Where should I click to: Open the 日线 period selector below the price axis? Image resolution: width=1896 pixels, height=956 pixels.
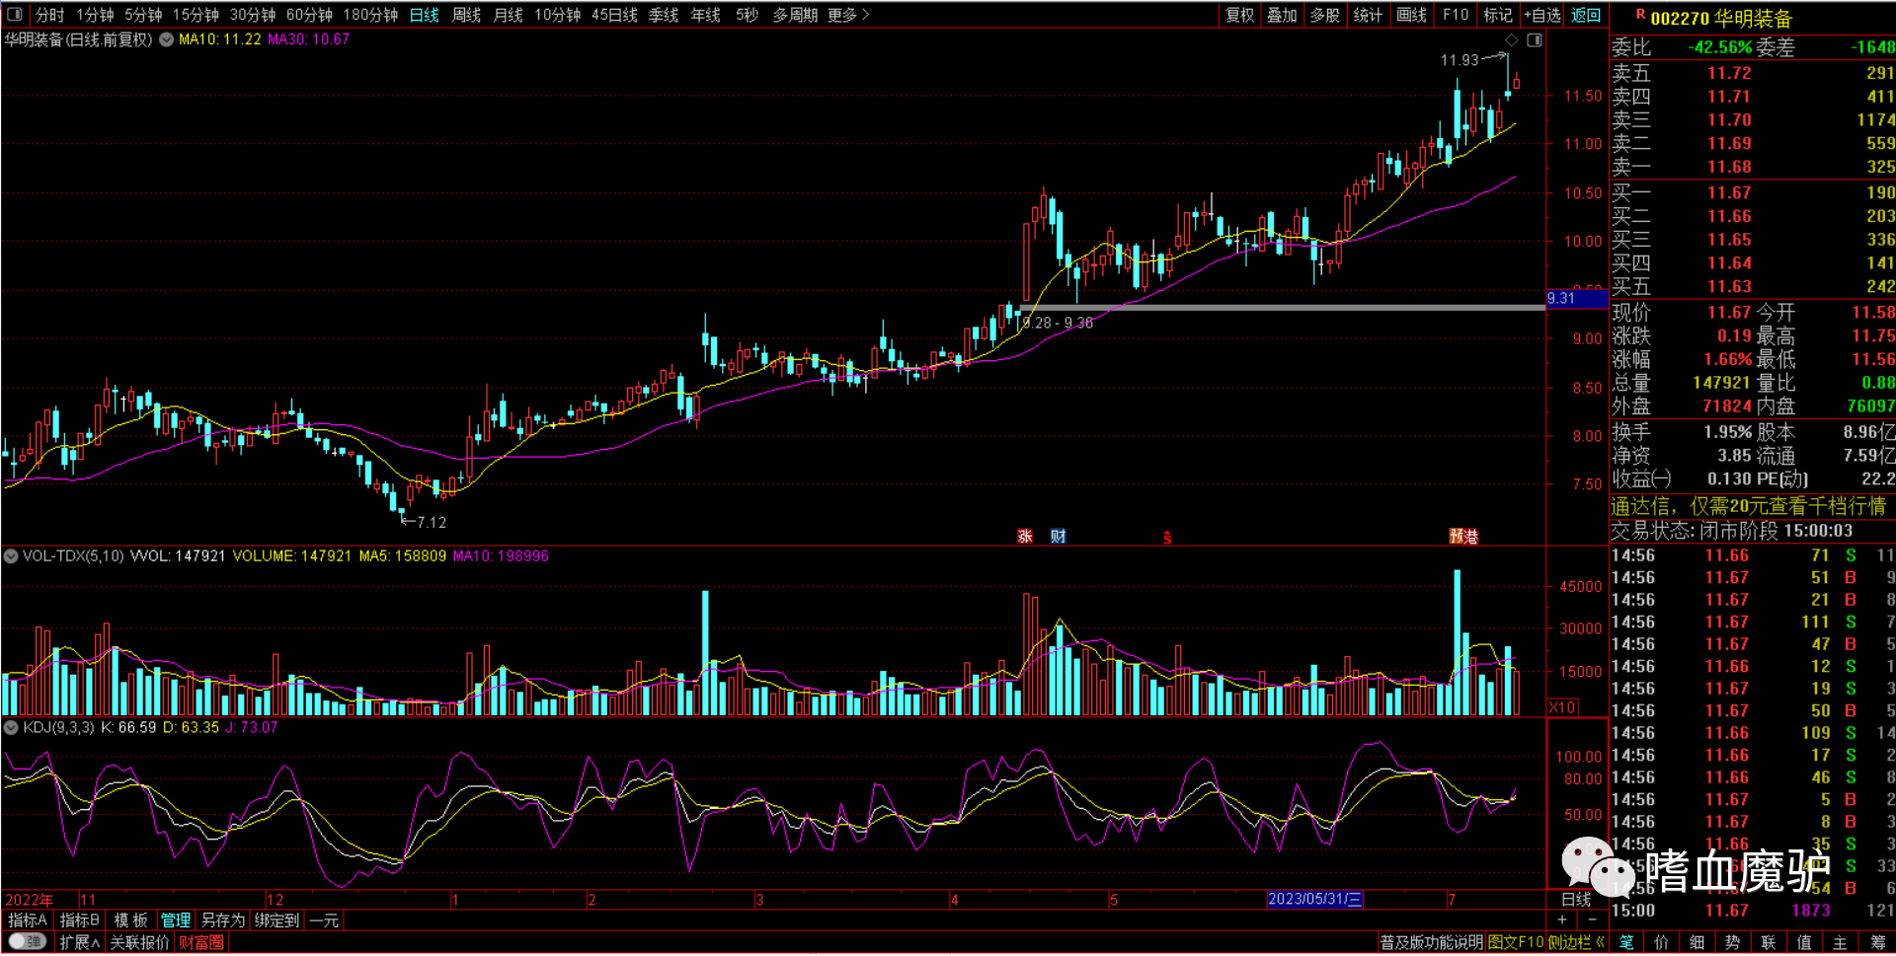coord(1576,899)
